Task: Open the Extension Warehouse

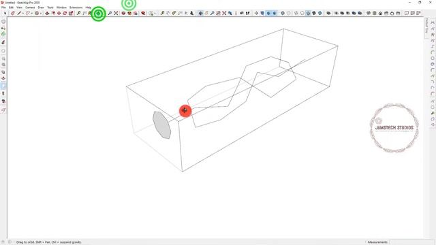Action: (x=129, y=13)
